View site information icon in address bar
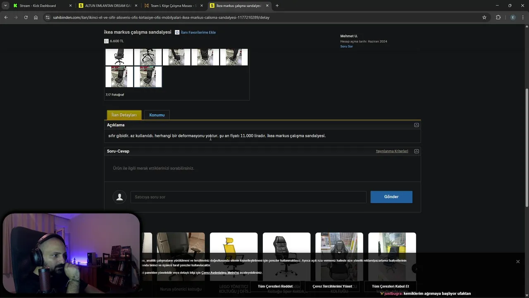Viewport: 529px width, 298px height. click(x=48, y=17)
